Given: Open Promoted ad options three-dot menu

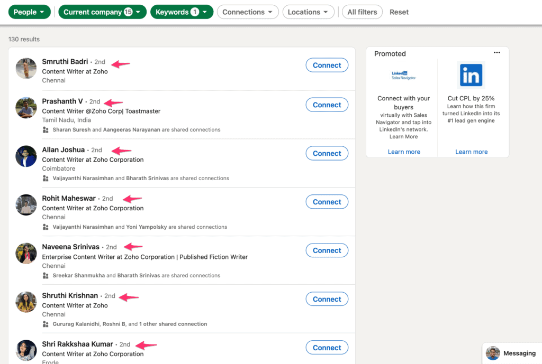Looking at the screenshot, I should (496, 53).
